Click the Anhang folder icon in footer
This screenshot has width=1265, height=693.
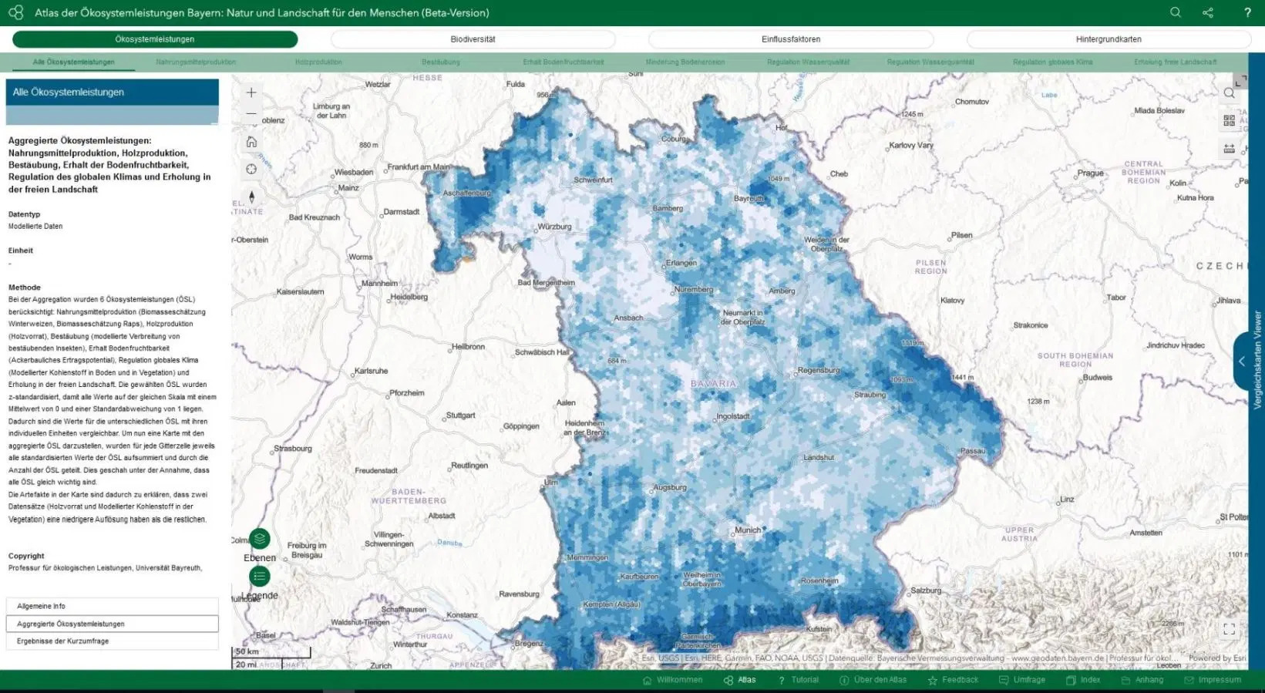[x=1125, y=681]
